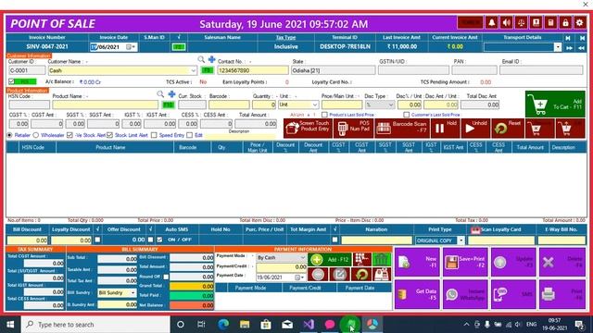
Task: Enable the Edit checkbox
Action: (189, 135)
